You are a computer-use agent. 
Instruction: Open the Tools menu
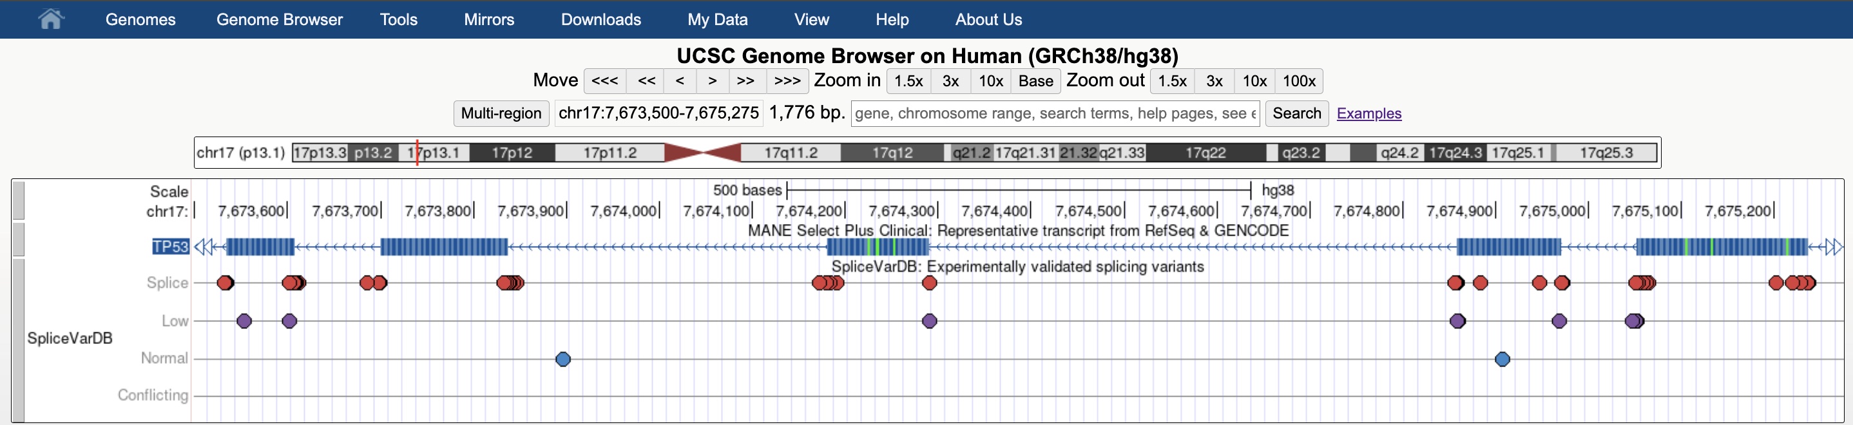[x=399, y=19]
